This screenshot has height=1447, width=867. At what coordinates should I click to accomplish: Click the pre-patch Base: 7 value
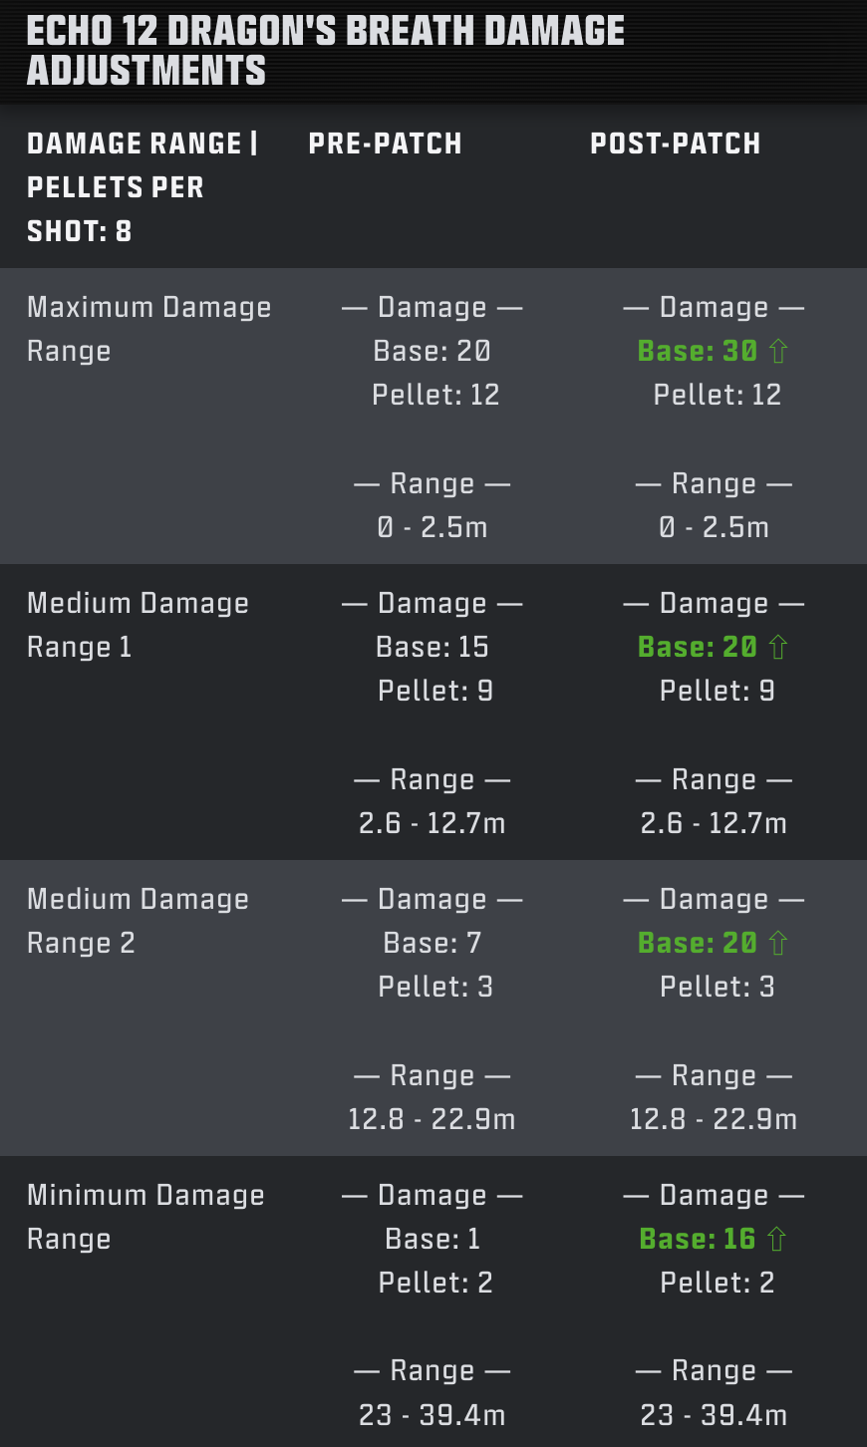pos(433,943)
